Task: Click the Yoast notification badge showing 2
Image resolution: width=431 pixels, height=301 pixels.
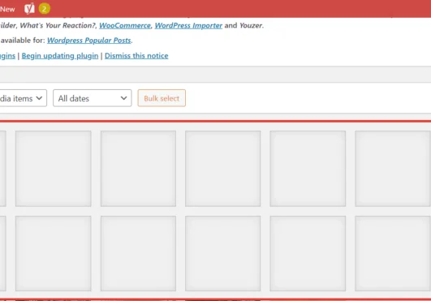Action: (x=45, y=9)
